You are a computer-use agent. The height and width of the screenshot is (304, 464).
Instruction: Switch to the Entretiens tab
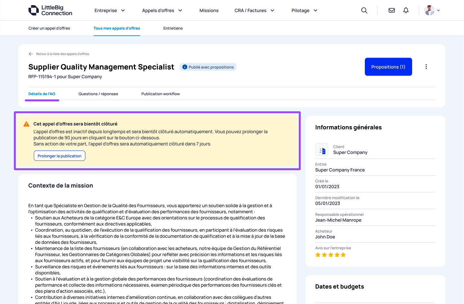[173, 28]
